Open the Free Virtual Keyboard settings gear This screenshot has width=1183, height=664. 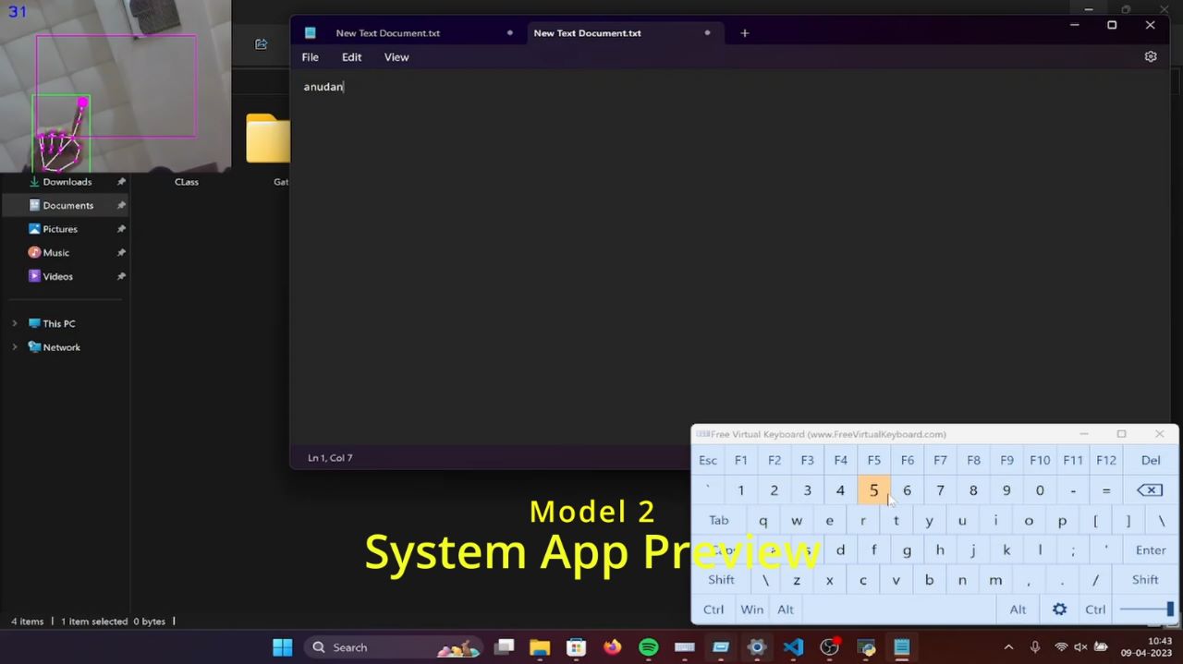(x=1060, y=610)
